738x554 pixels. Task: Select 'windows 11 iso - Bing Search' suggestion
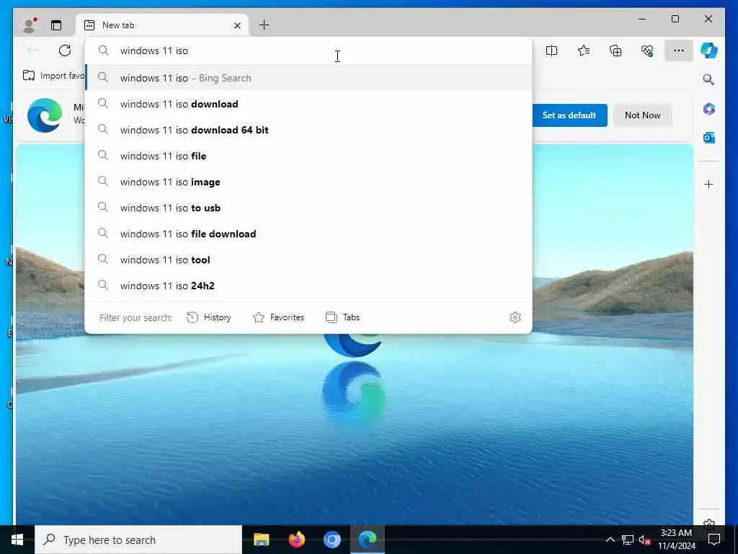pos(308,78)
